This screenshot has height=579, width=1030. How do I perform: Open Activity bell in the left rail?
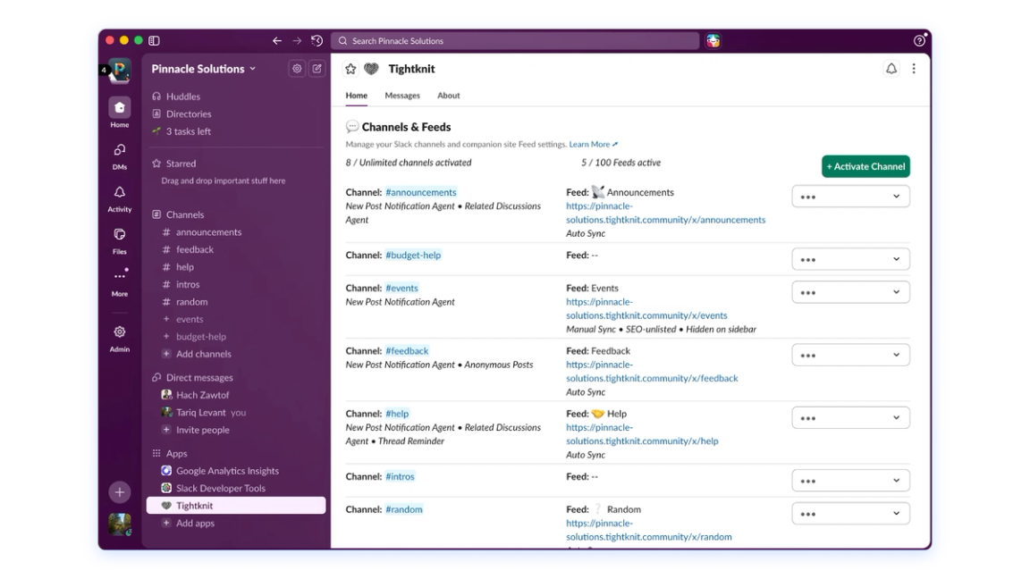(x=120, y=199)
